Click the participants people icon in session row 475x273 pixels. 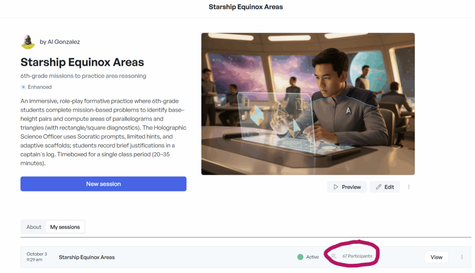[334, 256]
